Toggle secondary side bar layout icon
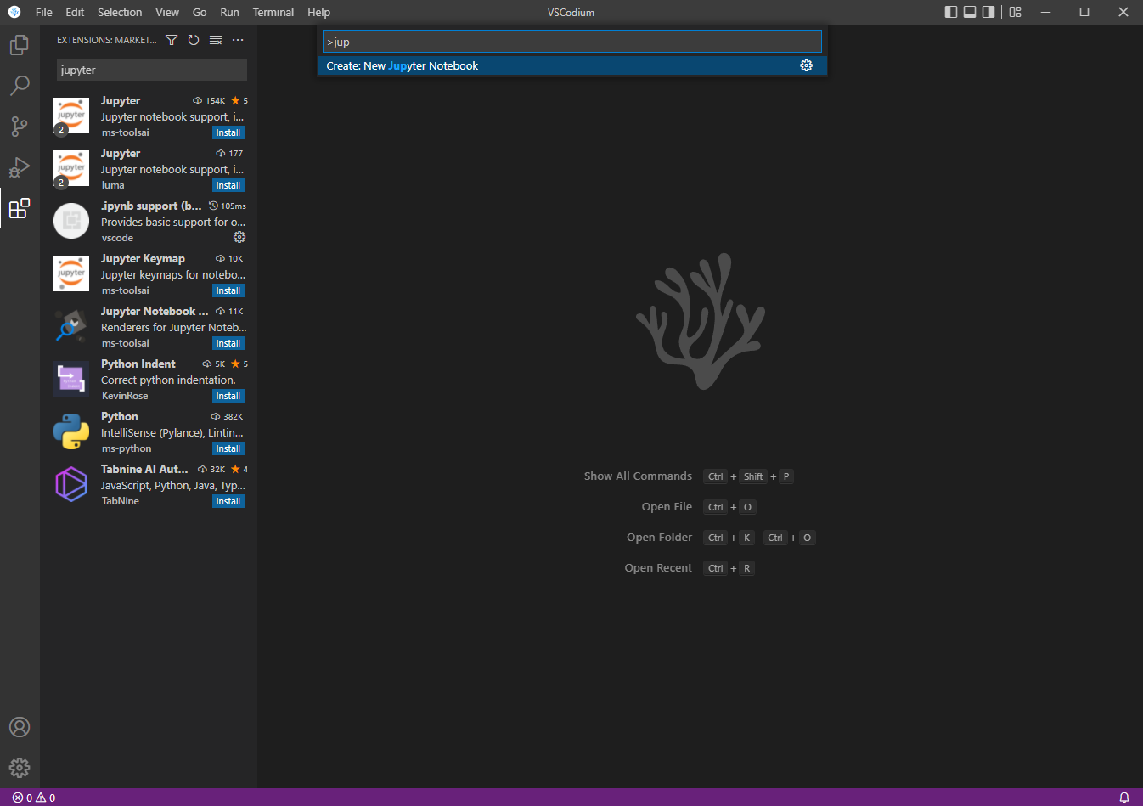The image size is (1143, 806). click(x=988, y=12)
